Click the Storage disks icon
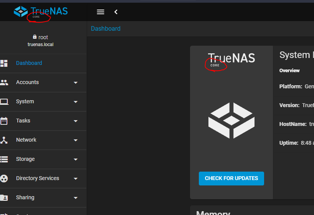The image size is (314, 215). (4, 159)
